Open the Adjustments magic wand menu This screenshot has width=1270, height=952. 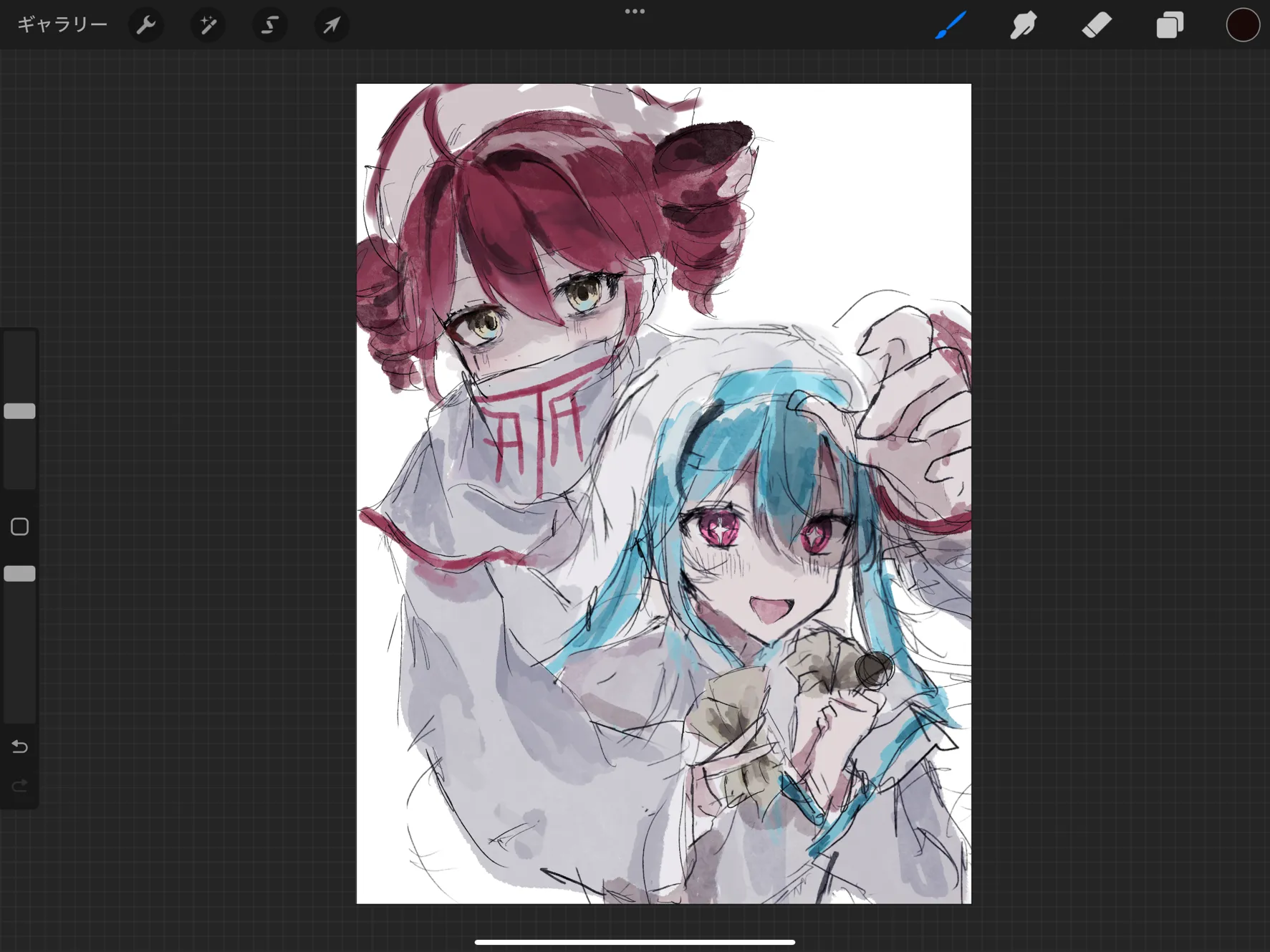click(x=208, y=25)
